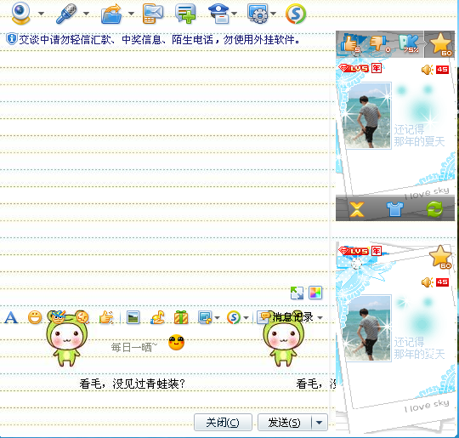Click the music note in hand icon
The height and width of the screenshot is (438, 459).
(157, 317)
